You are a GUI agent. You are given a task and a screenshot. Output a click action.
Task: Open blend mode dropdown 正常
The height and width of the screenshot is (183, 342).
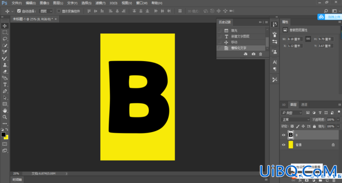point(295,119)
